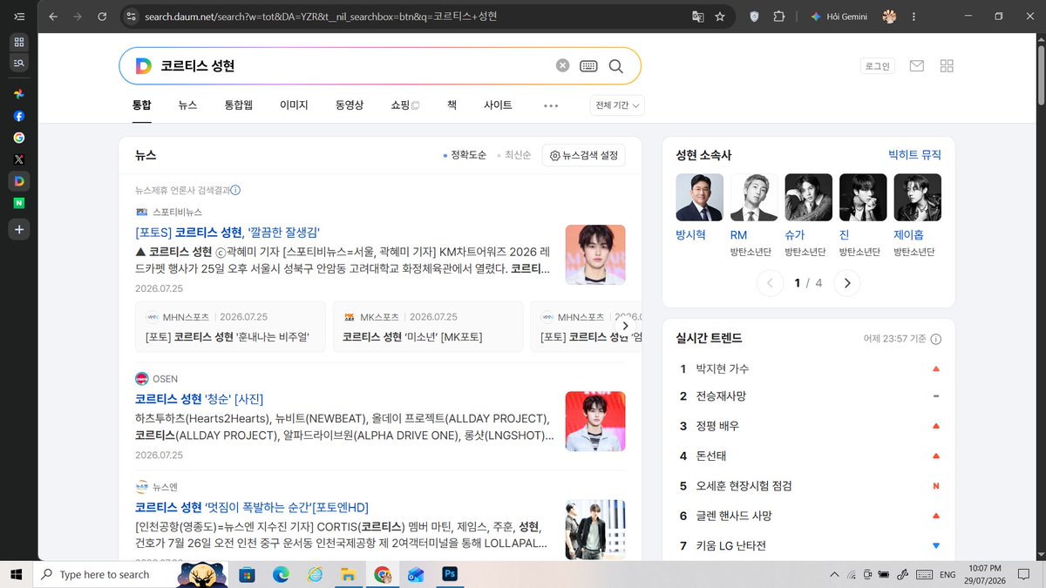
Task: Select the 동영상 tab
Action: click(350, 105)
